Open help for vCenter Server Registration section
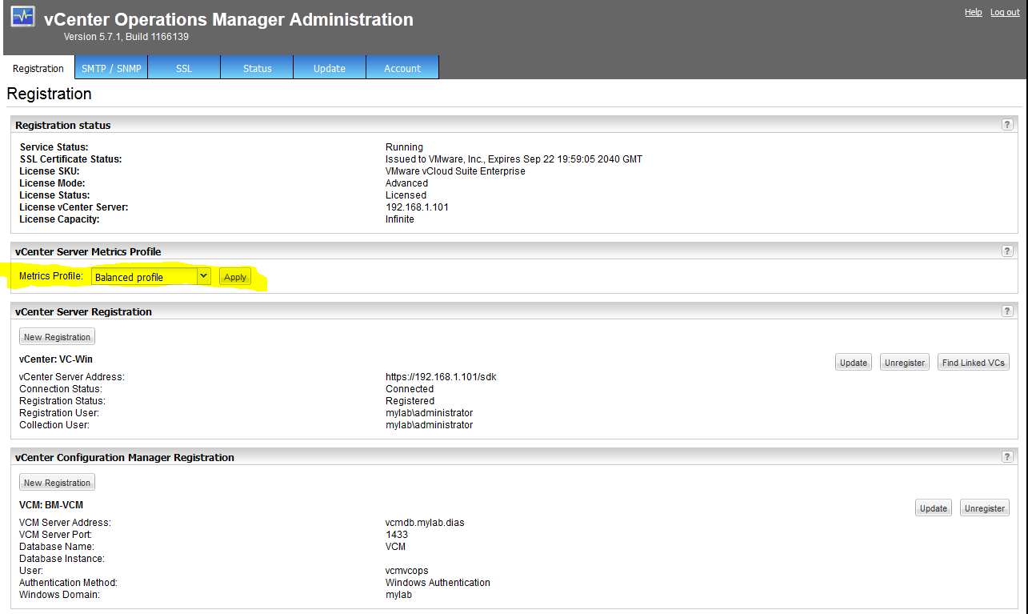This screenshot has height=614, width=1028. tap(1007, 311)
